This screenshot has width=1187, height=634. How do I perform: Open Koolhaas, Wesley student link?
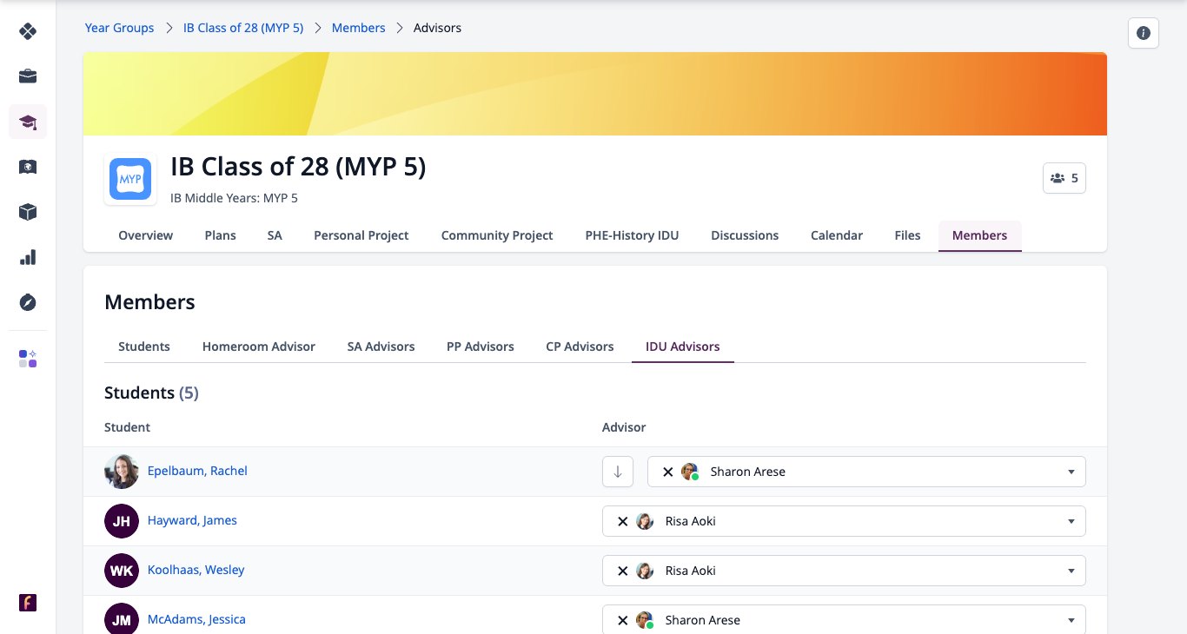click(196, 570)
